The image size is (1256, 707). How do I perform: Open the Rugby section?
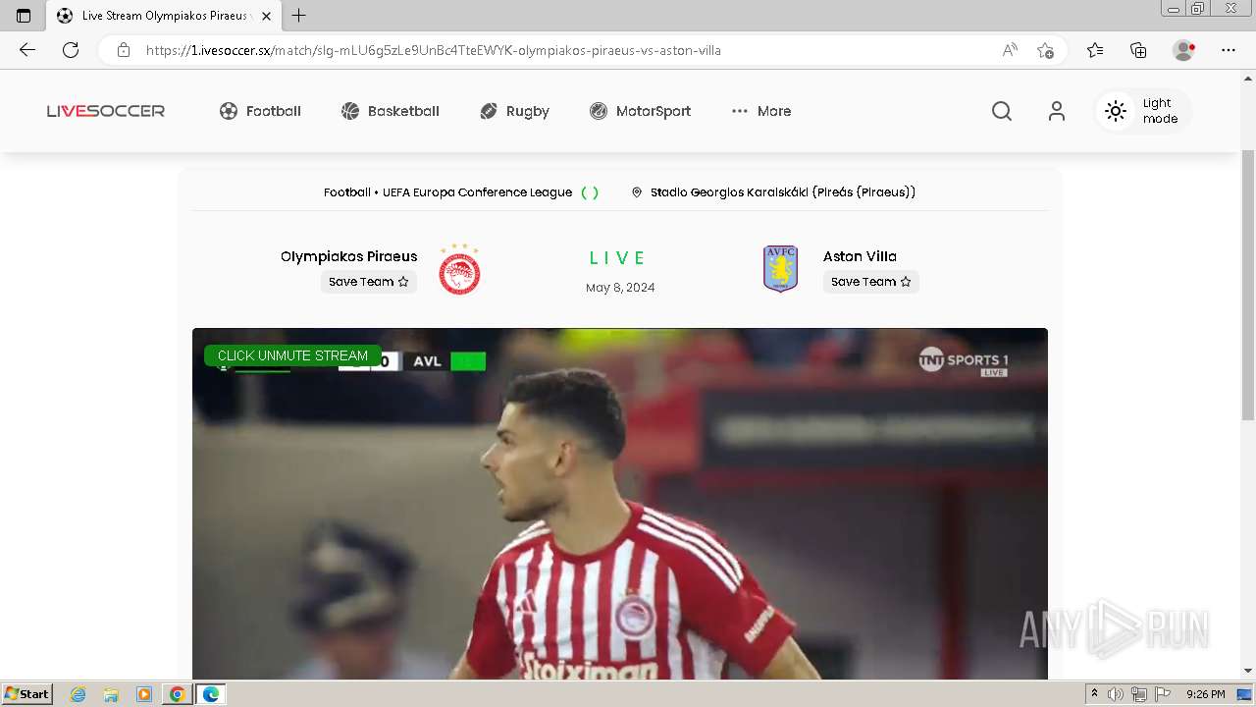514,111
